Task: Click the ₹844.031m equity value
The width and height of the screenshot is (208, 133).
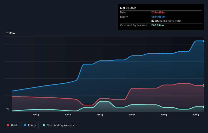Action: coord(158,17)
